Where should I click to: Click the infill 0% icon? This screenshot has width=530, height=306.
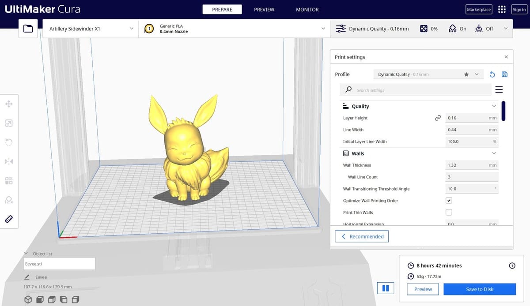pos(423,29)
